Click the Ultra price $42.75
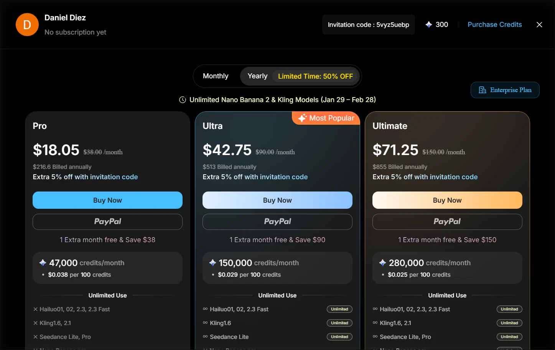The height and width of the screenshot is (350, 555). click(x=227, y=150)
